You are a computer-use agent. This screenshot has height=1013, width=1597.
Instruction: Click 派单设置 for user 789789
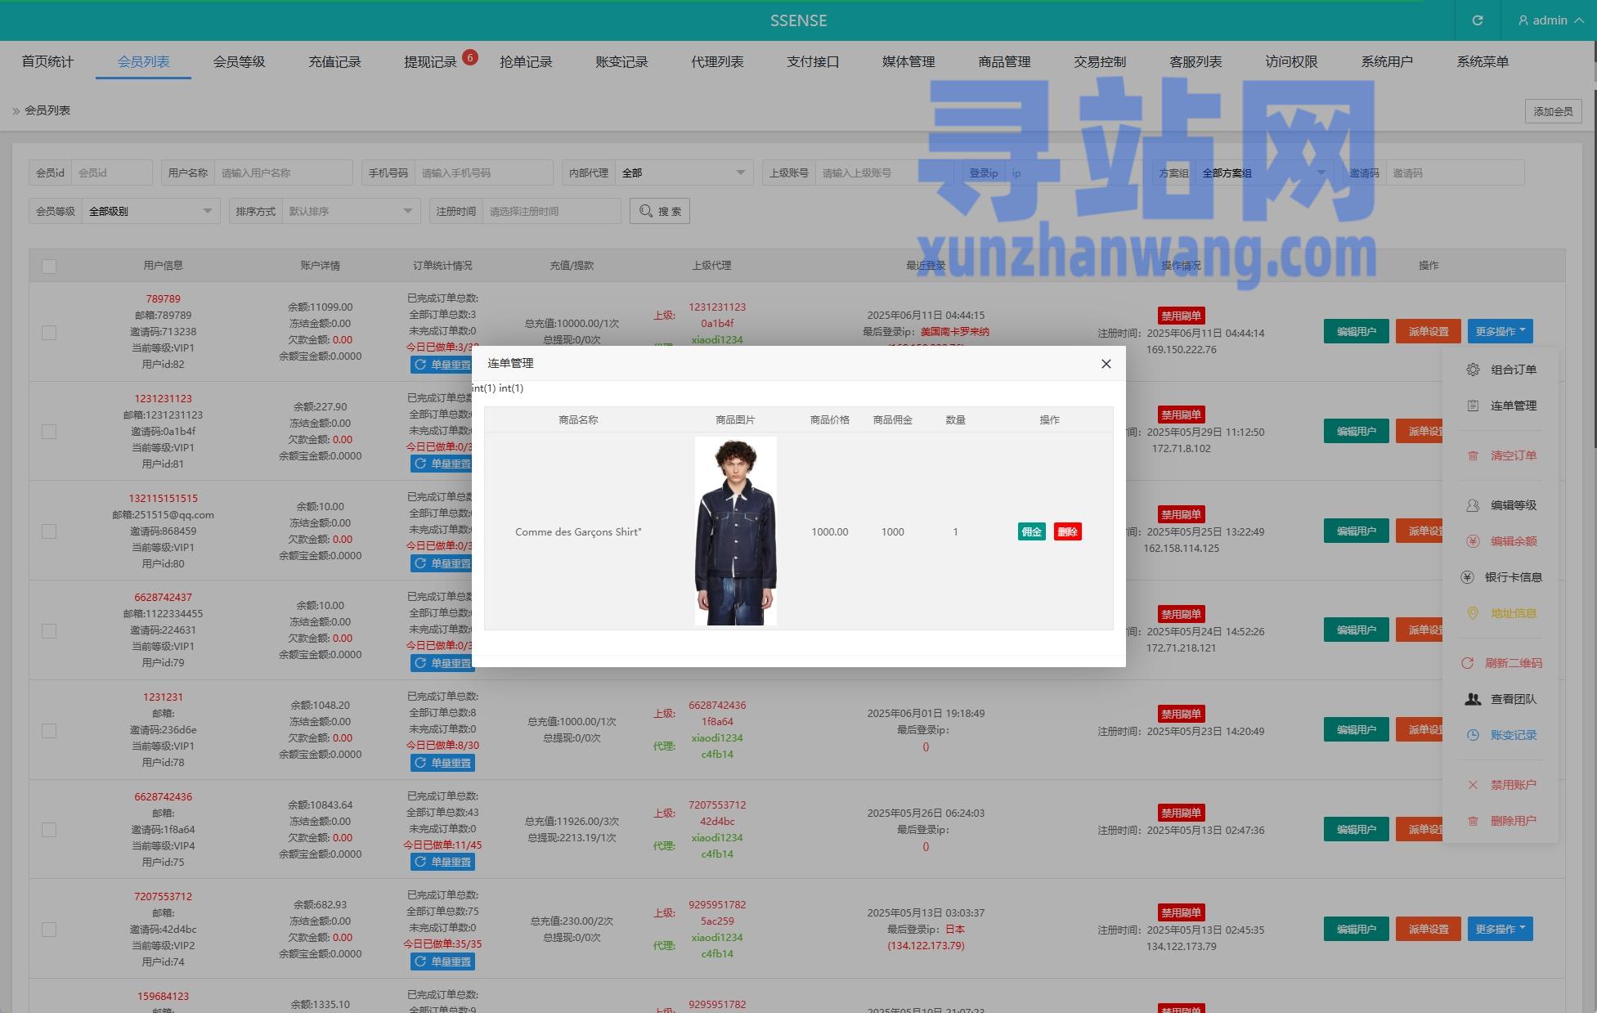click(1429, 331)
